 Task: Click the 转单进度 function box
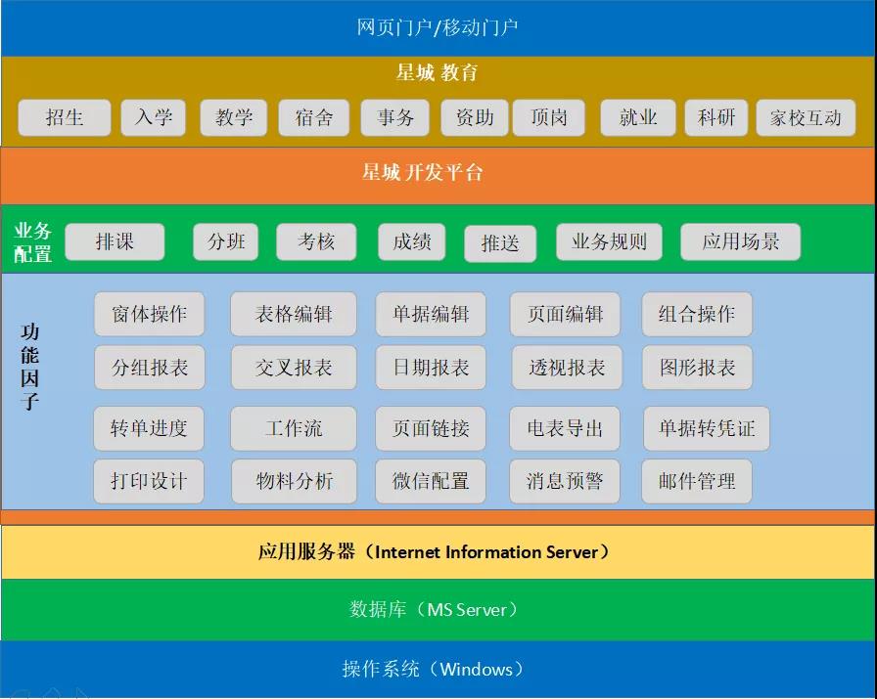(149, 428)
